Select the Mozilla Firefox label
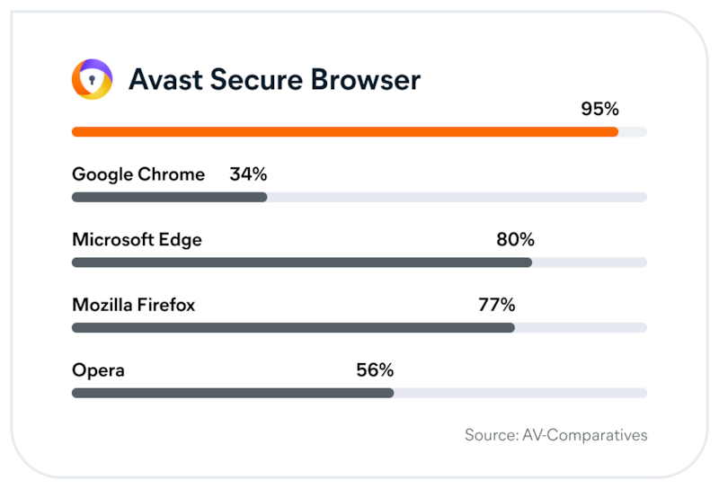This screenshot has width=719, height=489. (133, 306)
